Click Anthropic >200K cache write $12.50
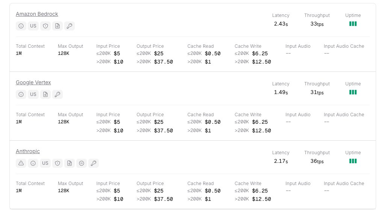Image resolution: width=387 pixels, height=211 pixels. (x=262, y=199)
